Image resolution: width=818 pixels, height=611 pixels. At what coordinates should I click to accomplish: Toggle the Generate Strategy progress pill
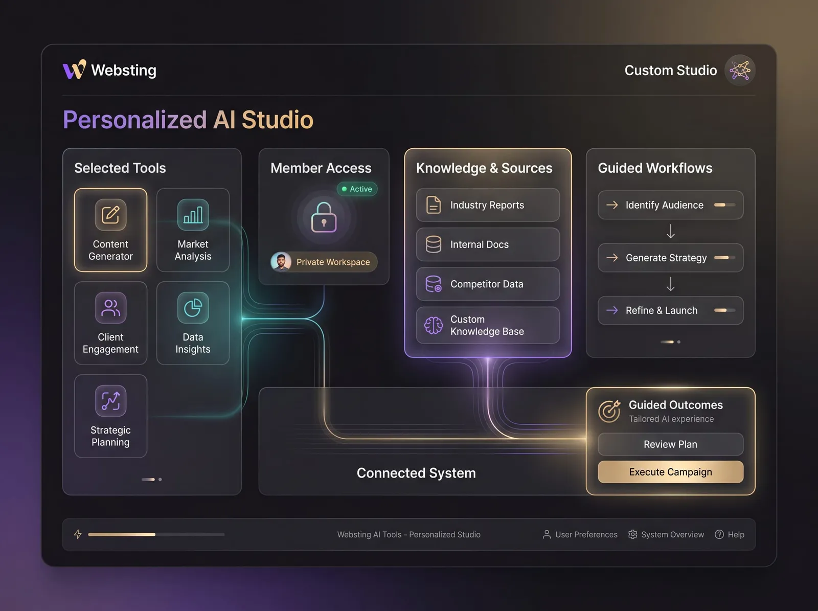(x=724, y=258)
